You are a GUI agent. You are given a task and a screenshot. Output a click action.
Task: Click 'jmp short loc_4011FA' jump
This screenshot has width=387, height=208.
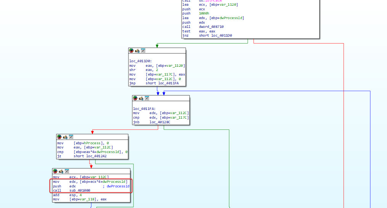(154, 83)
